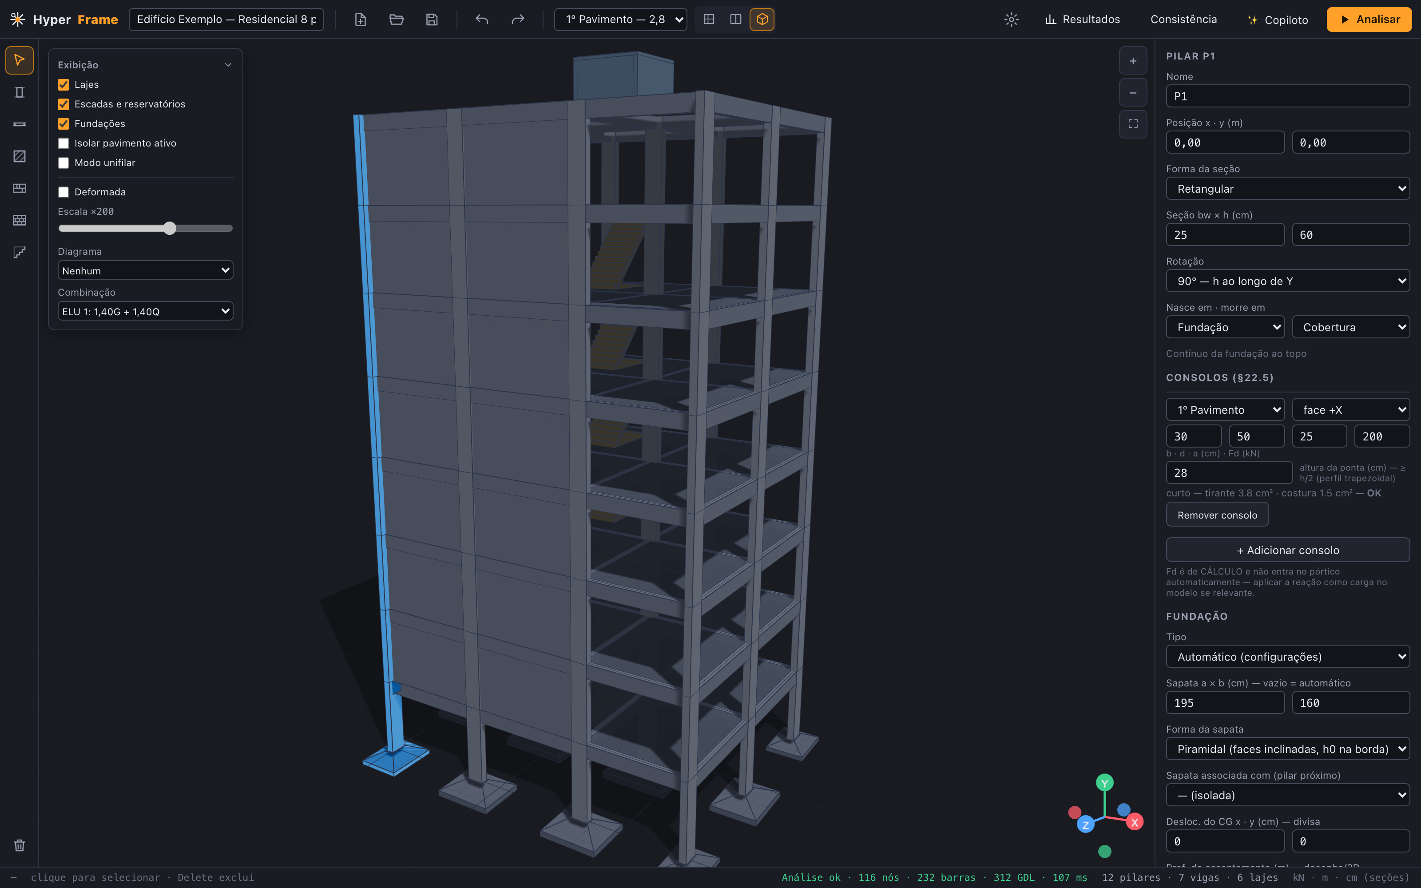Open fundação Tipo Automático dropdown

pyautogui.click(x=1288, y=657)
